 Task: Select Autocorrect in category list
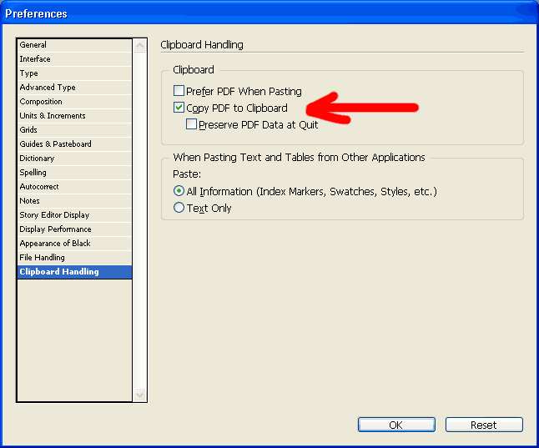[74, 187]
